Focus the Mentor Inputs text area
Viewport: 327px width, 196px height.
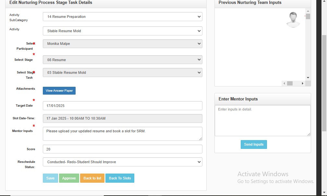coord(122,134)
